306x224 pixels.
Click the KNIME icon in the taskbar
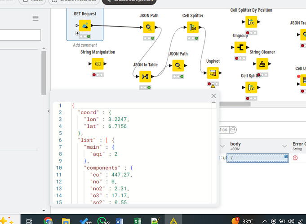(x=173, y=221)
